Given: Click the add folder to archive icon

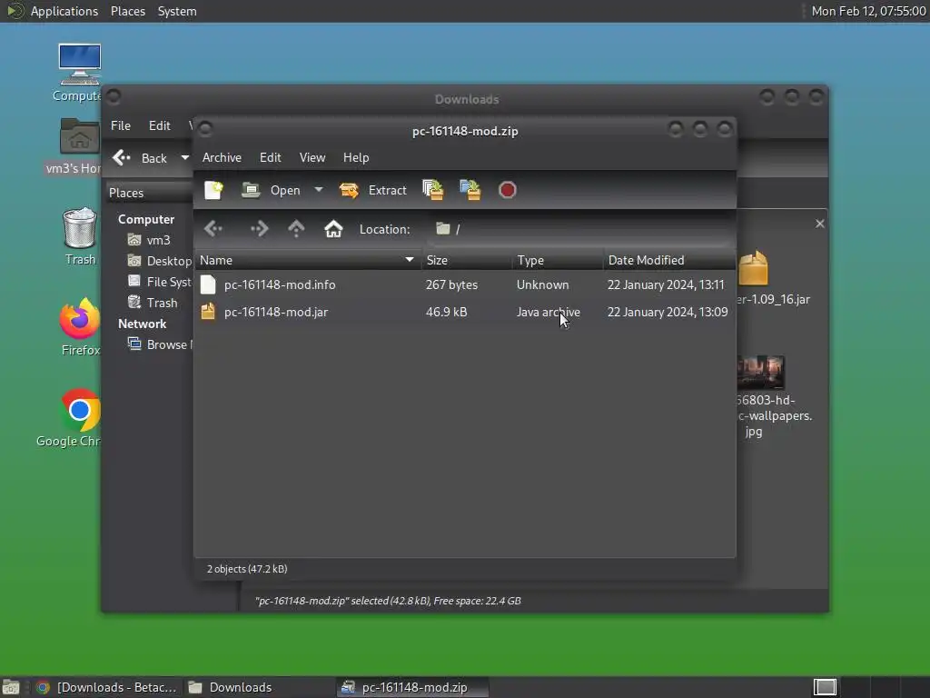Looking at the screenshot, I should [470, 191].
